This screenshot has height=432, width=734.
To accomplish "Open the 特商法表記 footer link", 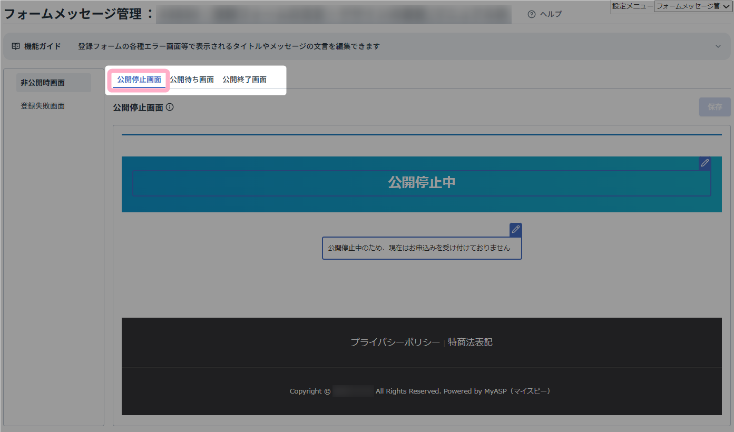I will tap(470, 342).
